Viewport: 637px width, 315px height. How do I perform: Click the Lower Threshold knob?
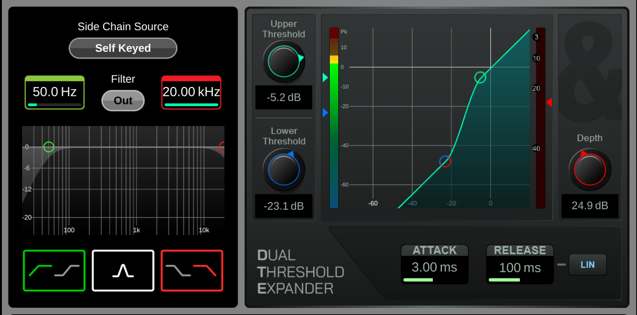point(284,169)
